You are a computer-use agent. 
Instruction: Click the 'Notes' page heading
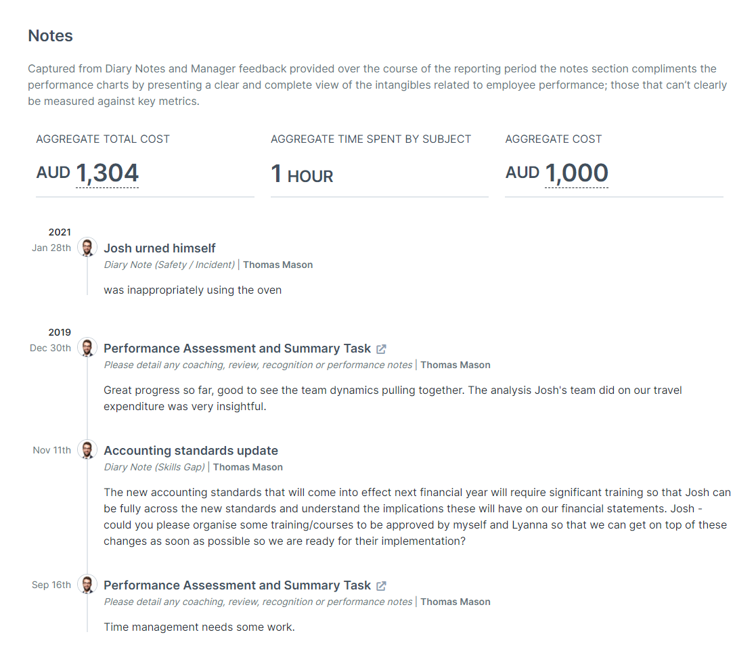point(50,36)
